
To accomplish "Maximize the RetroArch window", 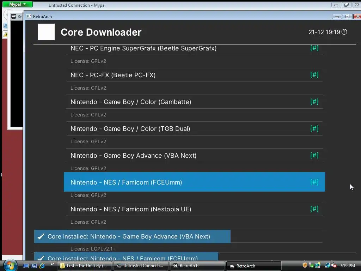I will 347,16.
